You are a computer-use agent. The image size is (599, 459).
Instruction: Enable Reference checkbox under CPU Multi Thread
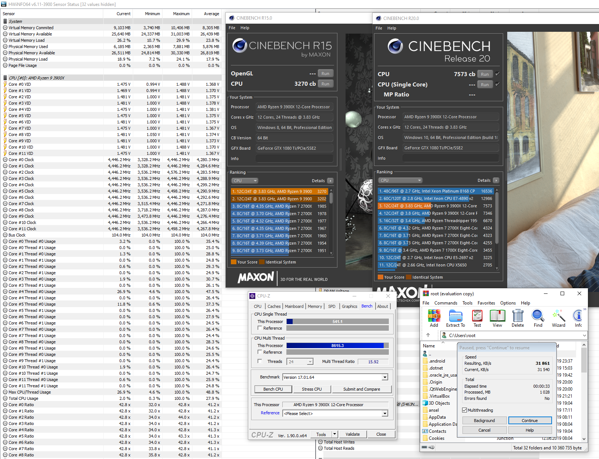pyautogui.click(x=260, y=352)
